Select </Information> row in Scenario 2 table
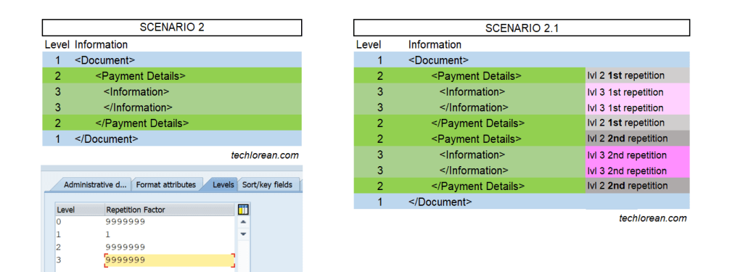The image size is (743, 272). (172, 107)
